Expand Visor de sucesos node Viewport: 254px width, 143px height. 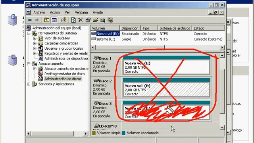coord(35,38)
